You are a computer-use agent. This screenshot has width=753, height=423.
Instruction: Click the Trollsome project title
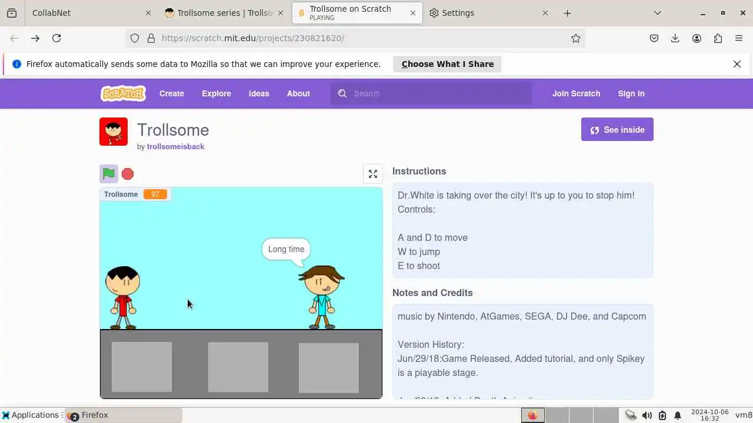tap(173, 130)
